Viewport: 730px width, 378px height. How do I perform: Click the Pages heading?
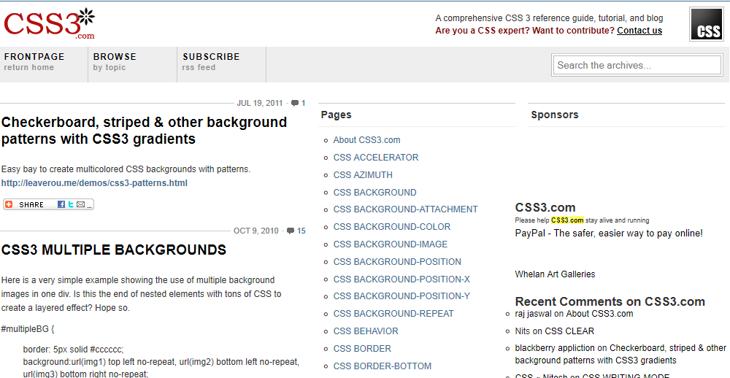tap(336, 115)
